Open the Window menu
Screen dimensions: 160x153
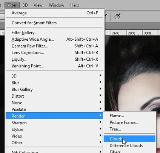57,5
